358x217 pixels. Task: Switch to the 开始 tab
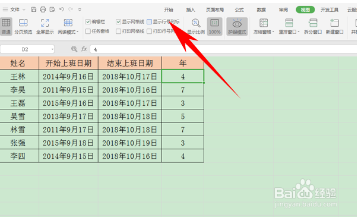(169, 10)
